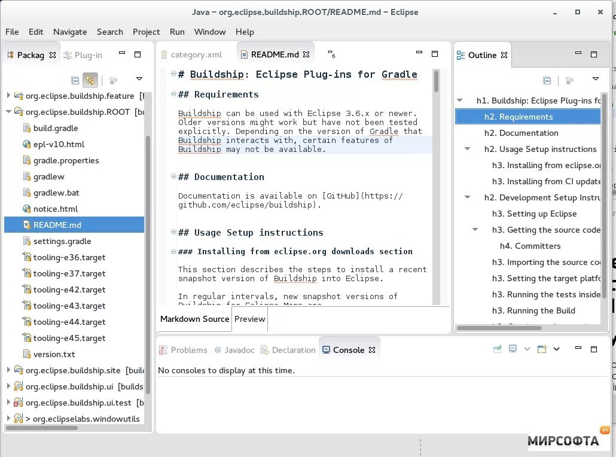Maximize the Package Explorer panel
The width and height of the screenshot is (616, 457).
point(138,54)
